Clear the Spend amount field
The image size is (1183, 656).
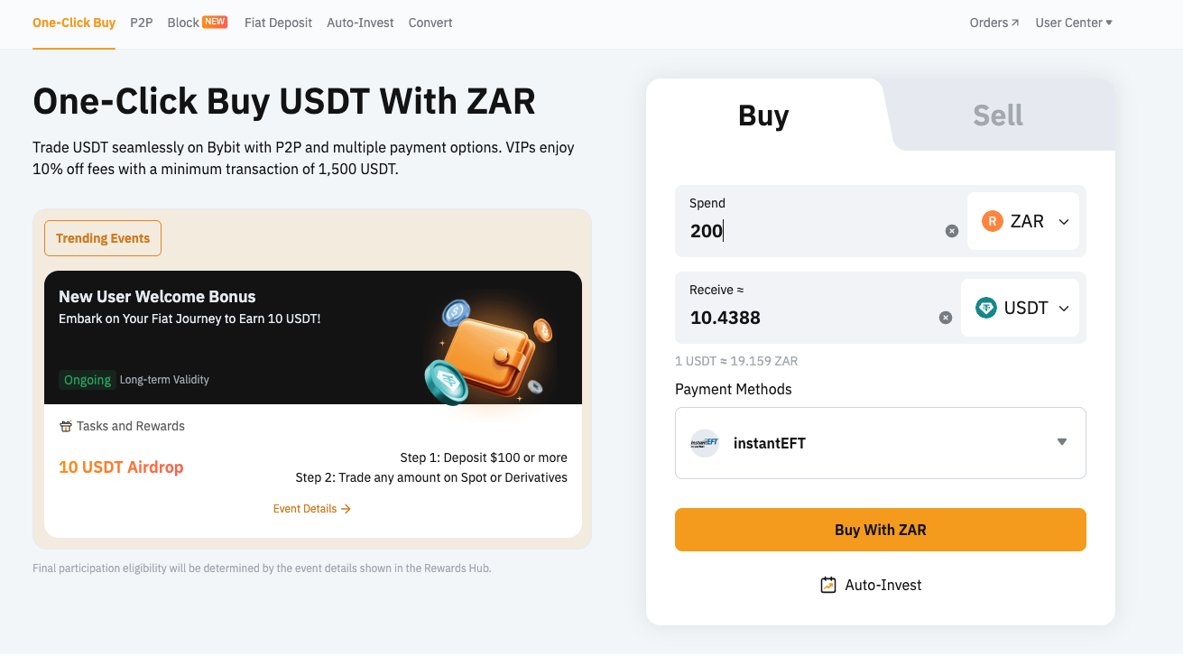point(951,231)
